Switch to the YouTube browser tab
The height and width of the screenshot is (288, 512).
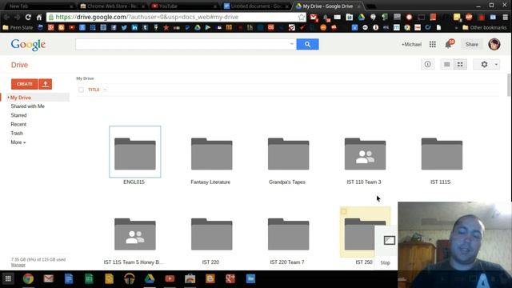[184, 6]
